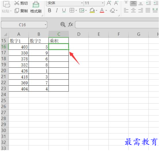Click the zoom magnifier icon by fx
This screenshot has width=160, height=151.
(x=63, y=24)
